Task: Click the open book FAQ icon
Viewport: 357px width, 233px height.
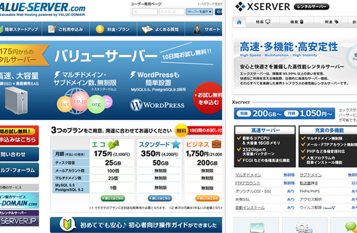Action: (x=147, y=29)
